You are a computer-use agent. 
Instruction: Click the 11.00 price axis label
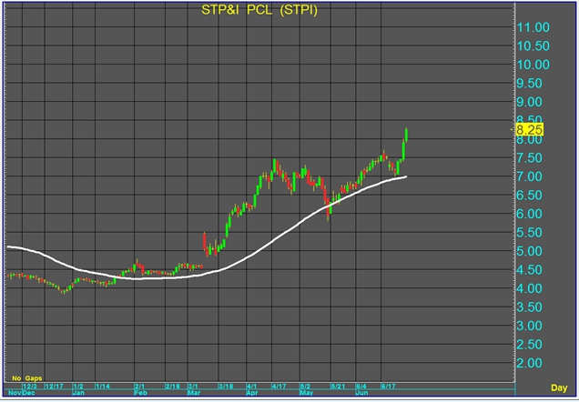[533, 27]
